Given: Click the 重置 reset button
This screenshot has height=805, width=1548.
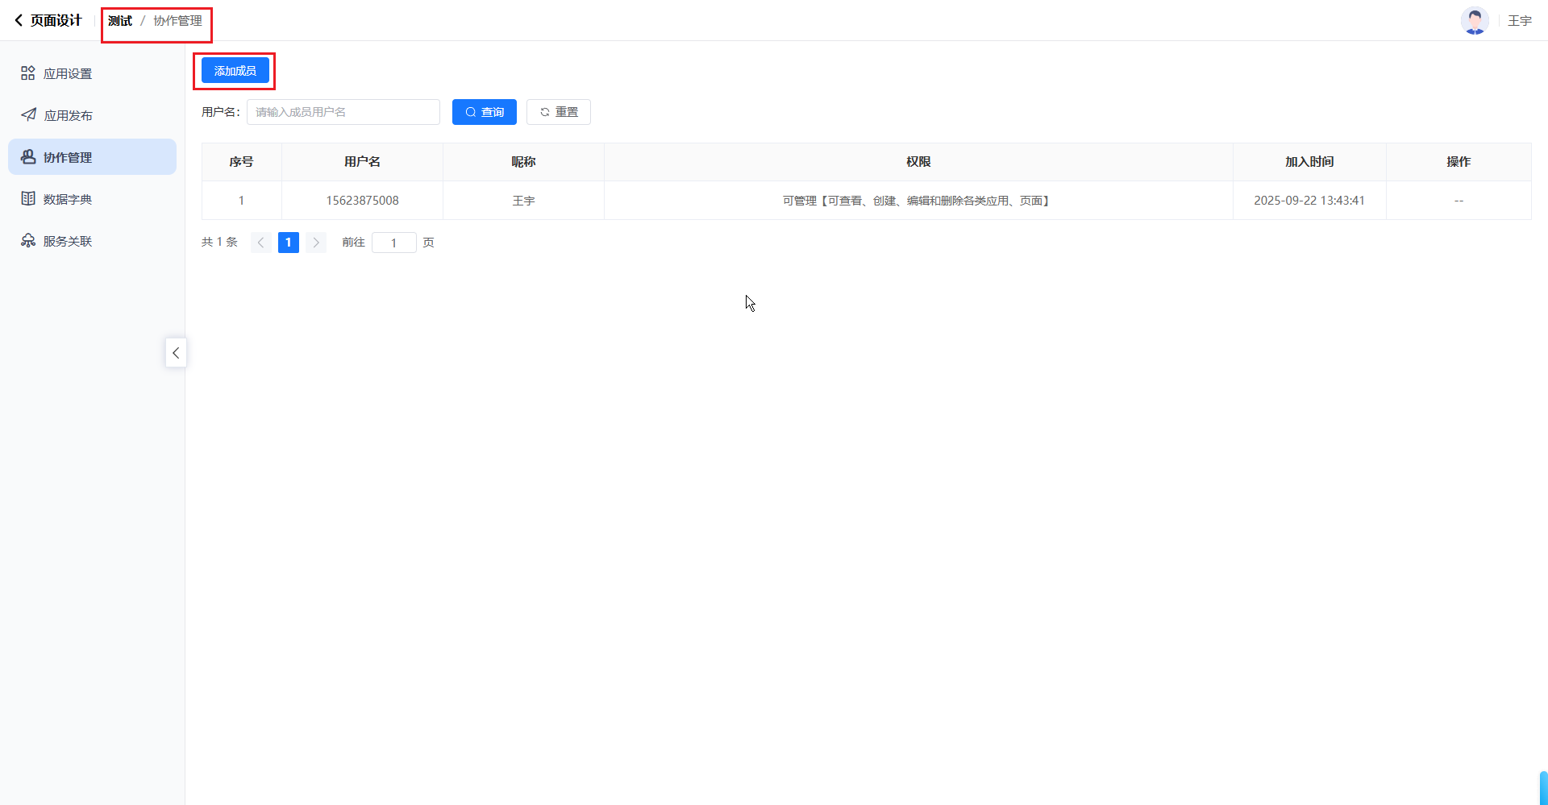Looking at the screenshot, I should (x=559, y=112).
